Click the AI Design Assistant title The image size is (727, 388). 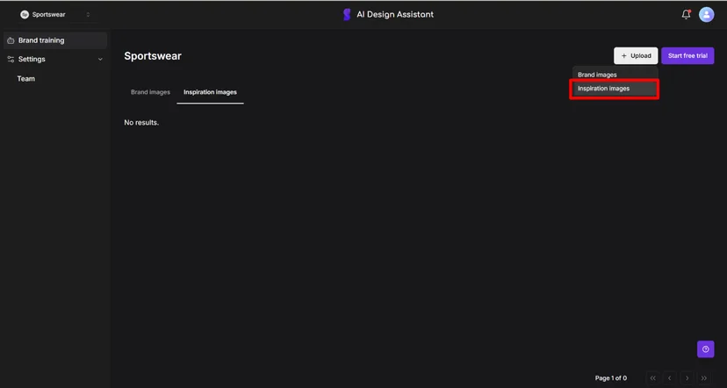[x=395, y=14]
